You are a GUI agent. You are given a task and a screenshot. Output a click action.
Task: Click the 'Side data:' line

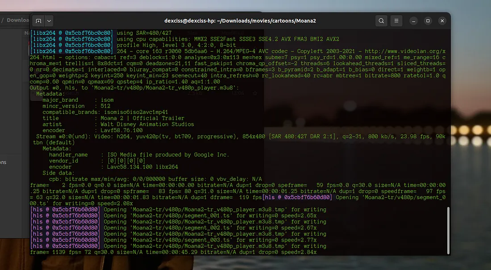coord(58,173)
